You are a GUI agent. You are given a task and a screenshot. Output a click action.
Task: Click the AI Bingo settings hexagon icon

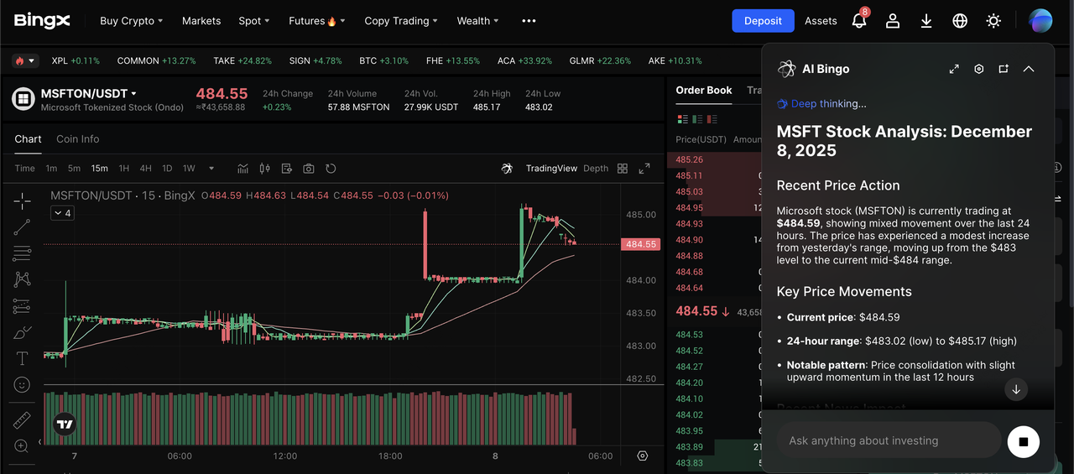click(978, 69)
